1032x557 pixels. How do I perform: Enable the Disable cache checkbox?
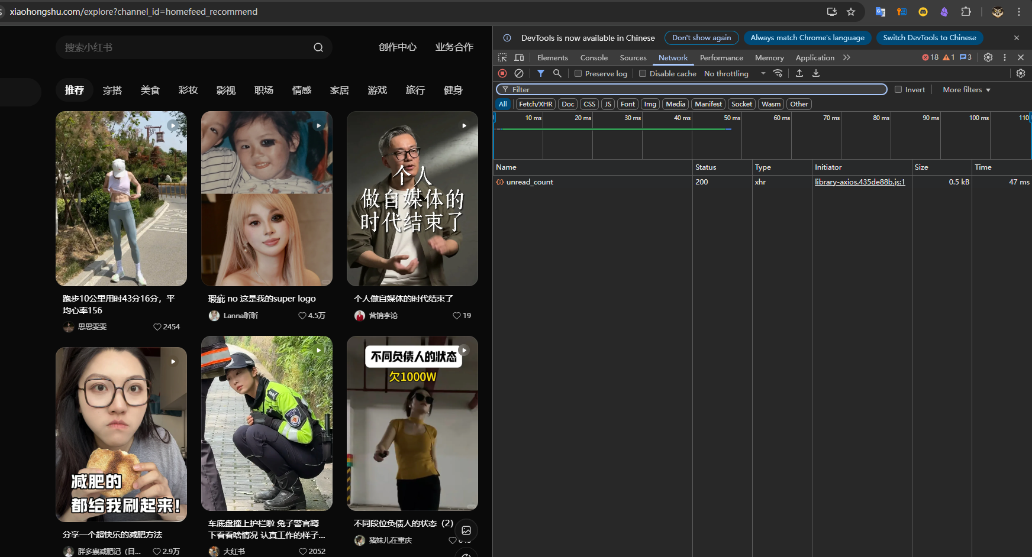(643, 73)
